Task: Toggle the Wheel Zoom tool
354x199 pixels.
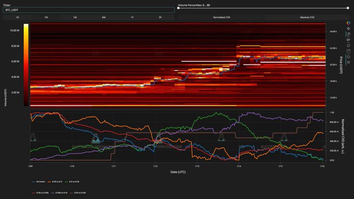Action: [x=348, y=39]
